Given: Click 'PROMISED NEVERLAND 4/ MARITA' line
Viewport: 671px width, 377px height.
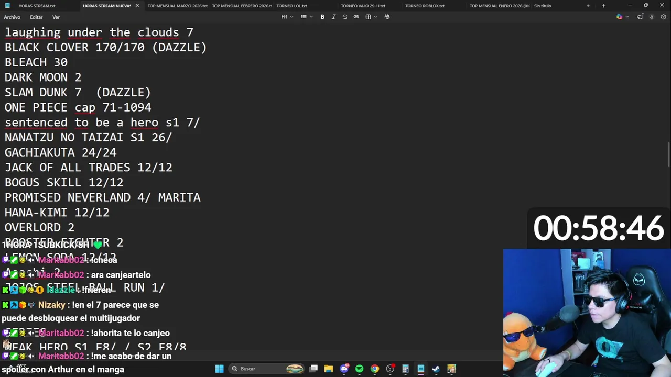Looking at the screenshot, I should 103,197.
